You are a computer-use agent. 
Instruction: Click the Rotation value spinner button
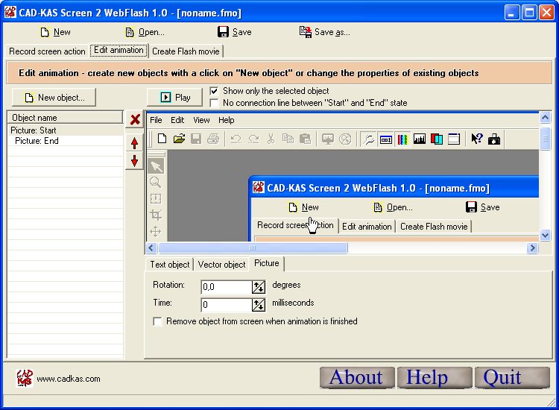[259, 287]
